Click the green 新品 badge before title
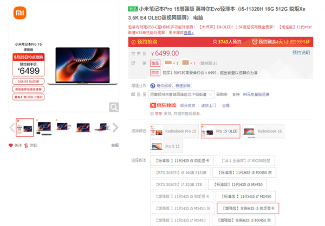 133,9
